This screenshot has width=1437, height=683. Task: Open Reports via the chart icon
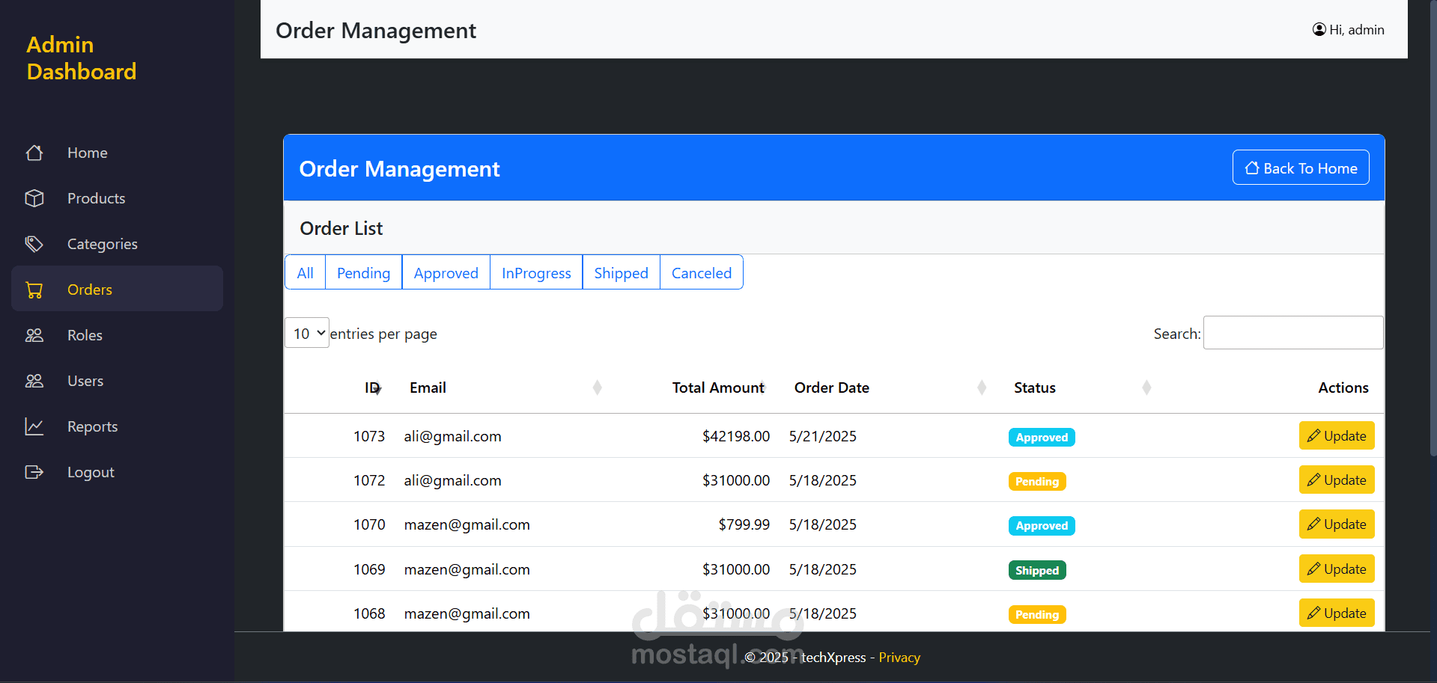point(34,426)
